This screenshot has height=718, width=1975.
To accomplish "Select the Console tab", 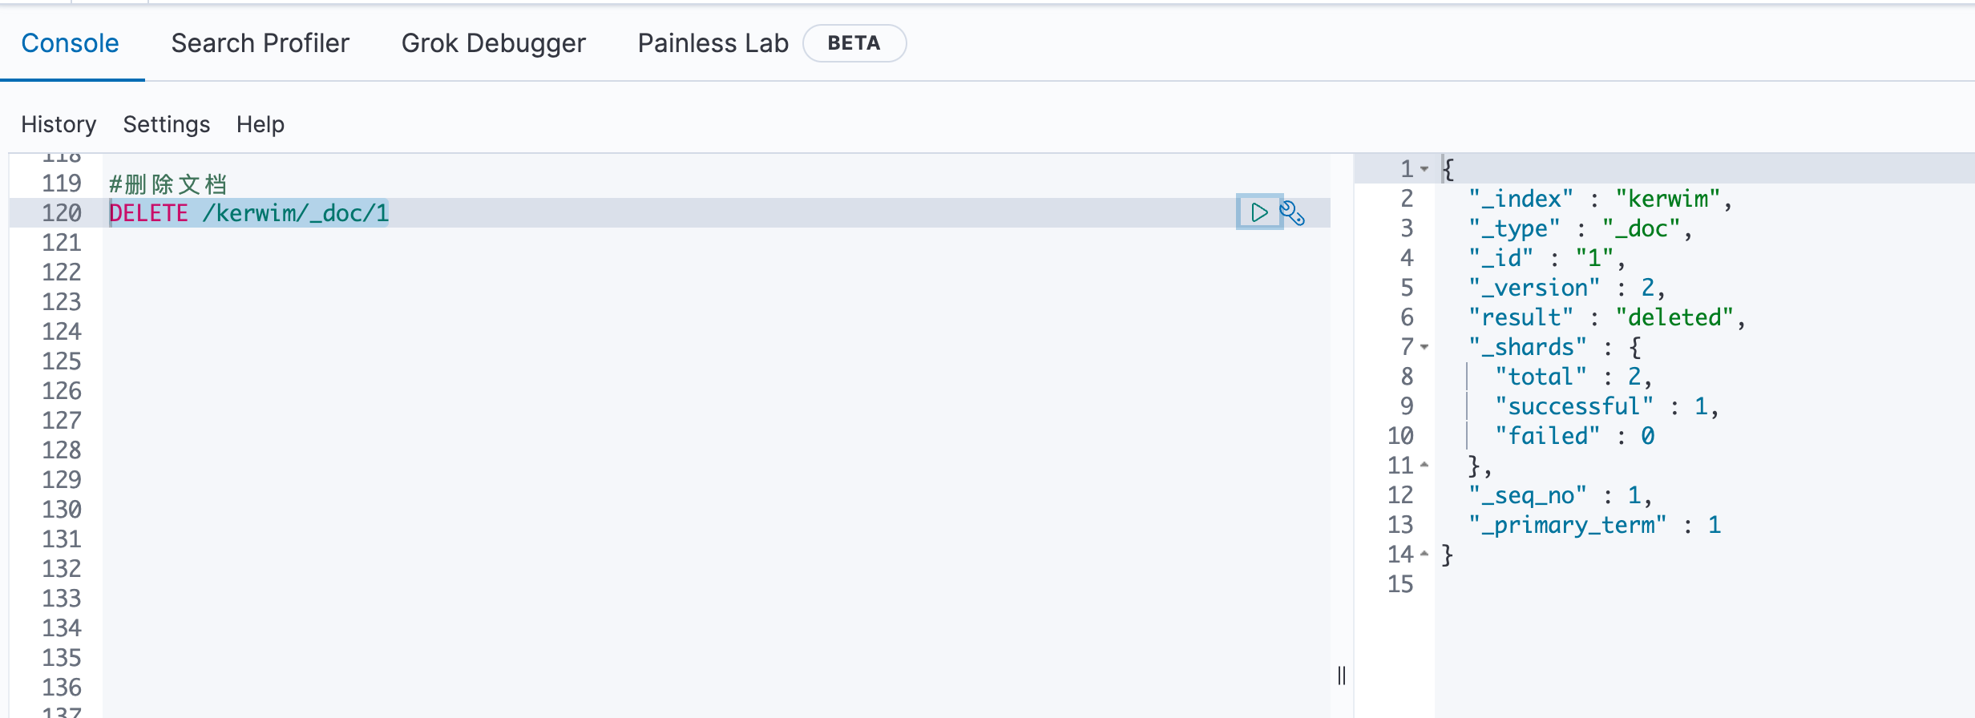I will pyautogui.click(x=70, y=43).
